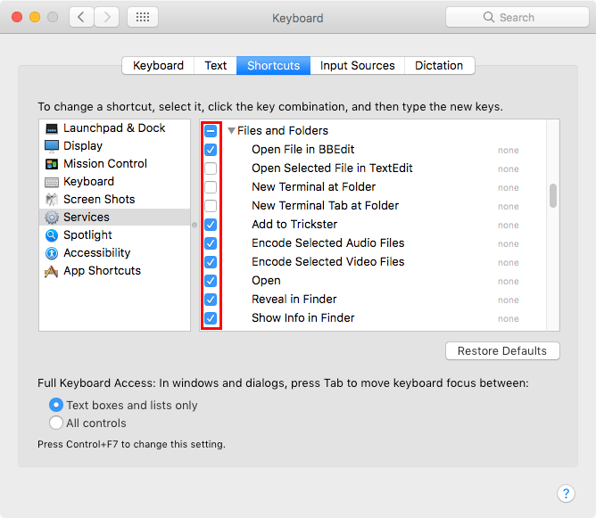Screen dimensions: 596x518
Task: Select Add to Trickster row
Action: pos(373,225)
